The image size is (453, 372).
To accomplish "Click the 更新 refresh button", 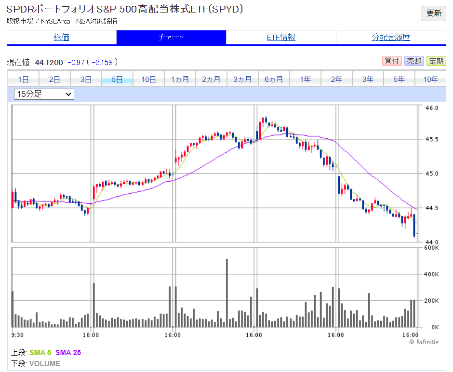I will (x=434, y=13).
